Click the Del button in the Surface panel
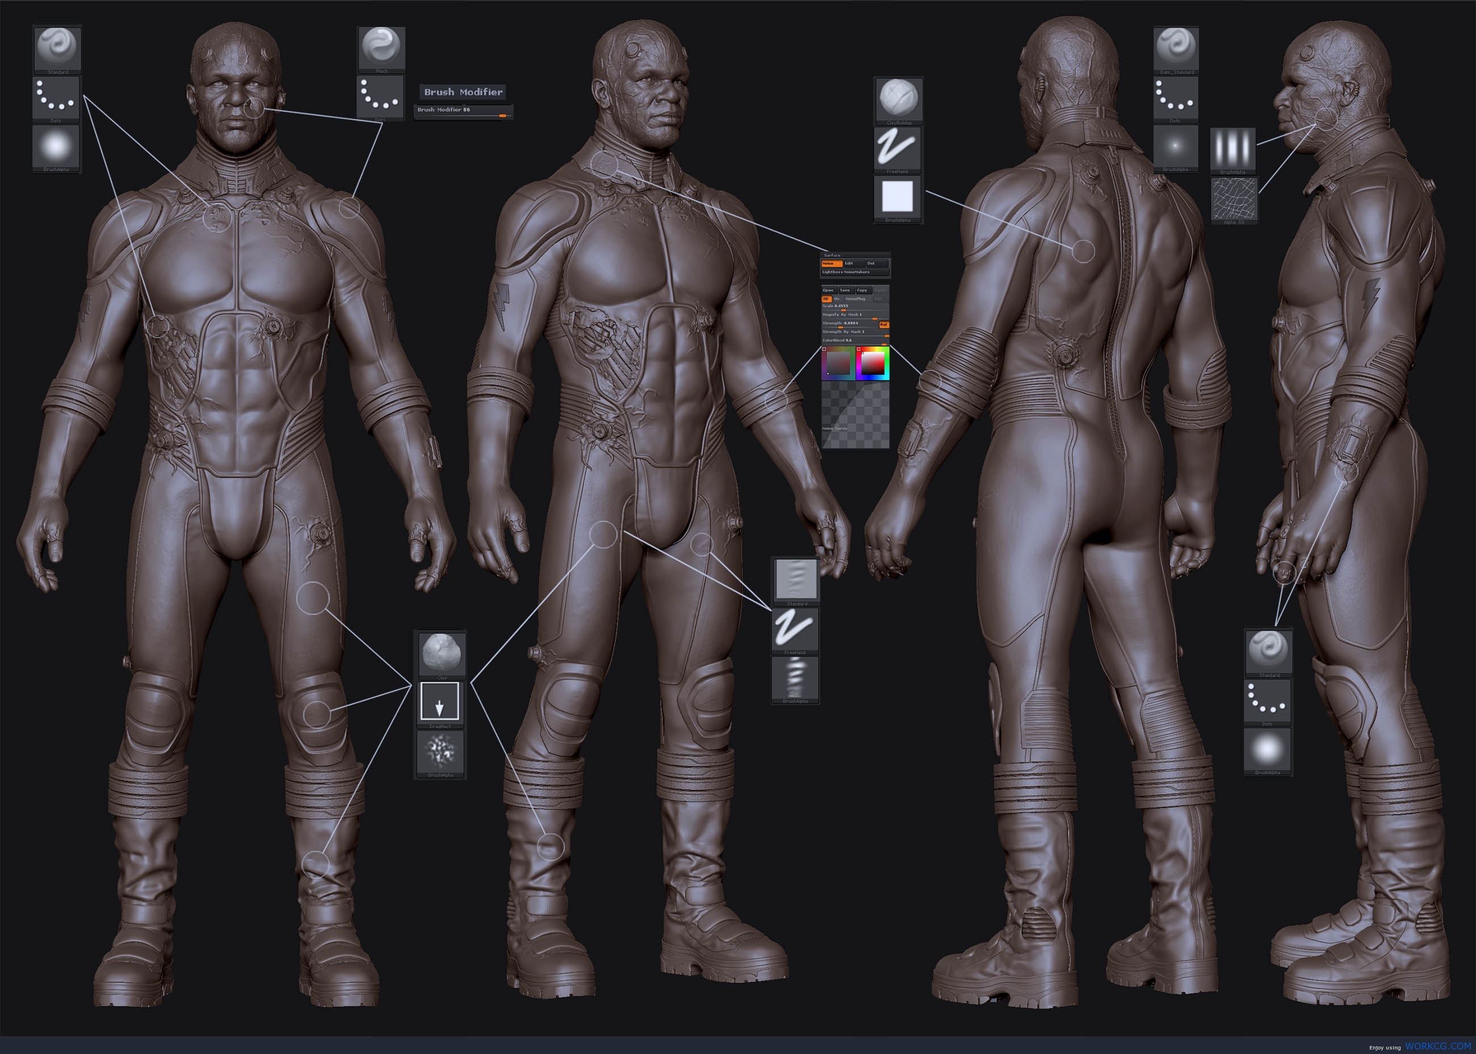This screenshot has width=1476, height=1054. point(877,263)
